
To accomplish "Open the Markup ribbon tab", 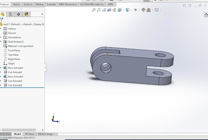I will 40,4.
